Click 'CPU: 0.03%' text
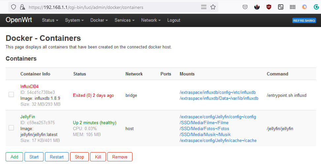The width and height of the screenshot is (321, 166). click(85, 129)
